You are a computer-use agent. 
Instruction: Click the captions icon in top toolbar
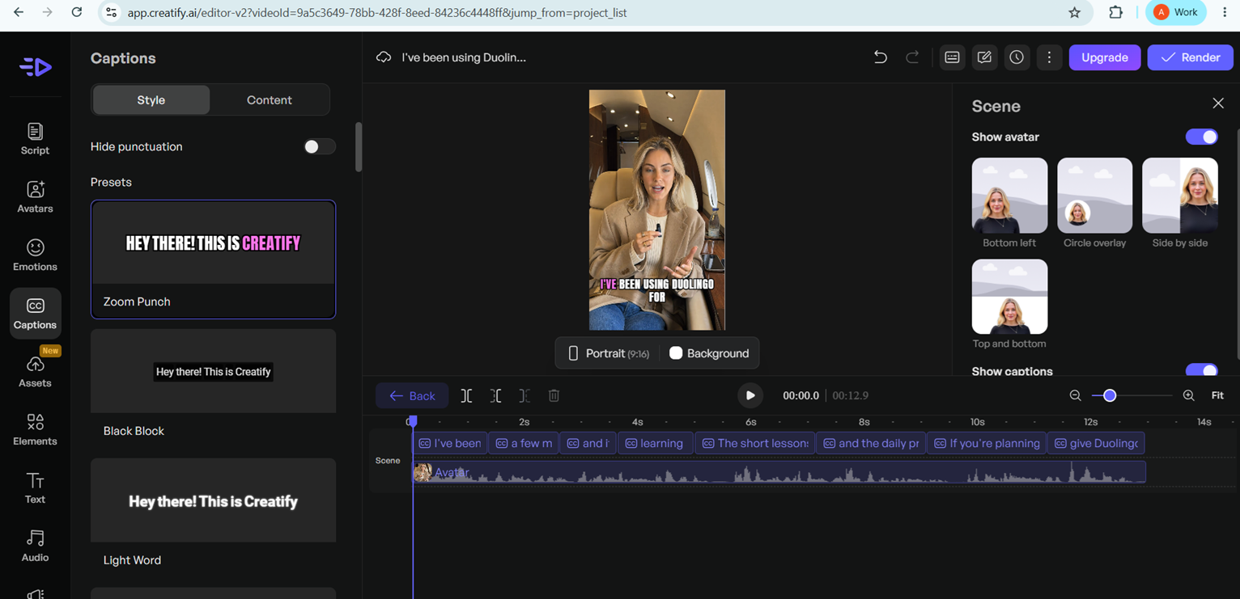952,57
